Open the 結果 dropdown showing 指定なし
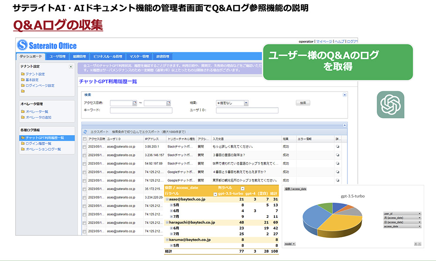The image size is (436, 261). (246, 103)
